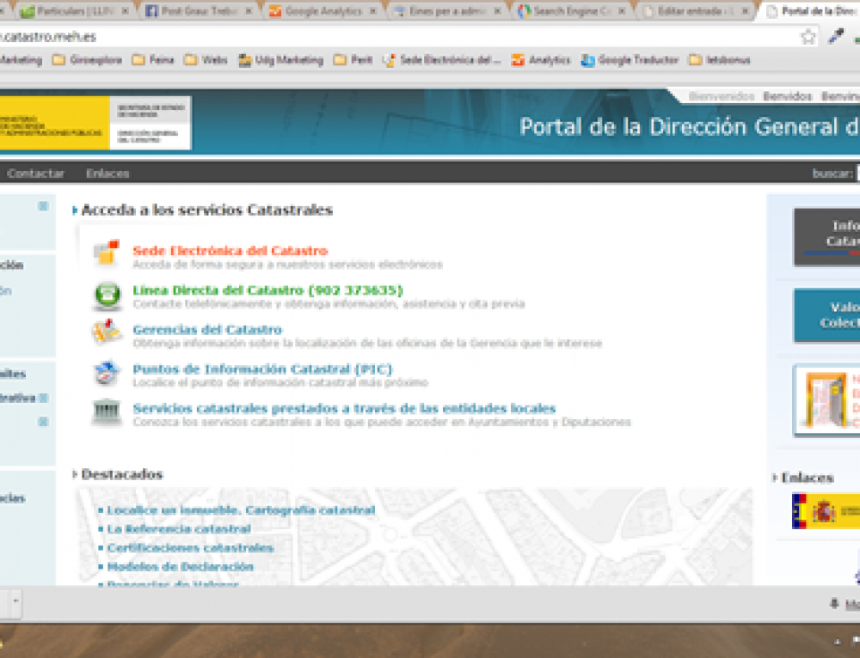Image resolution: width=860 pixels, height=658 pixels.
Task: Collapse the Acceda a los servicios Catastrales section
Action: (75, 210)
